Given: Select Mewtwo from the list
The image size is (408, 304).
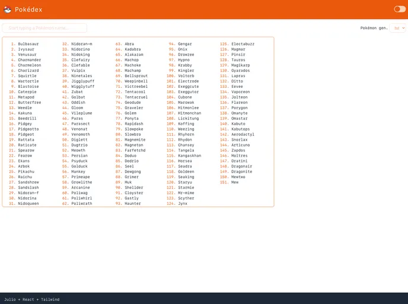Looking at the screenshot, I should click(238, 177).
